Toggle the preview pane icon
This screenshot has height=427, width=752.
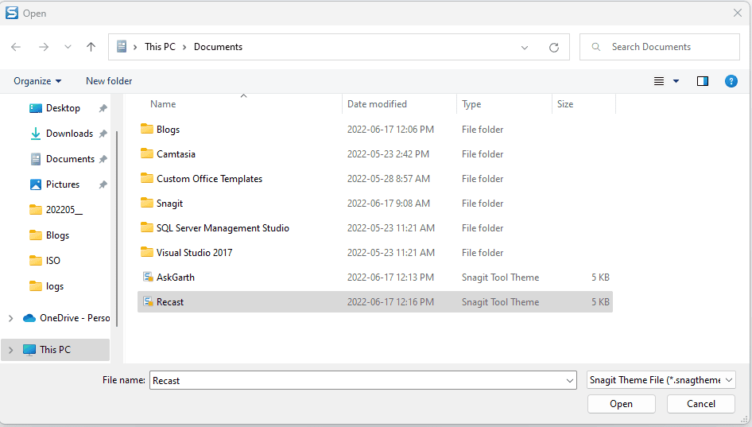tap(703, 81)
